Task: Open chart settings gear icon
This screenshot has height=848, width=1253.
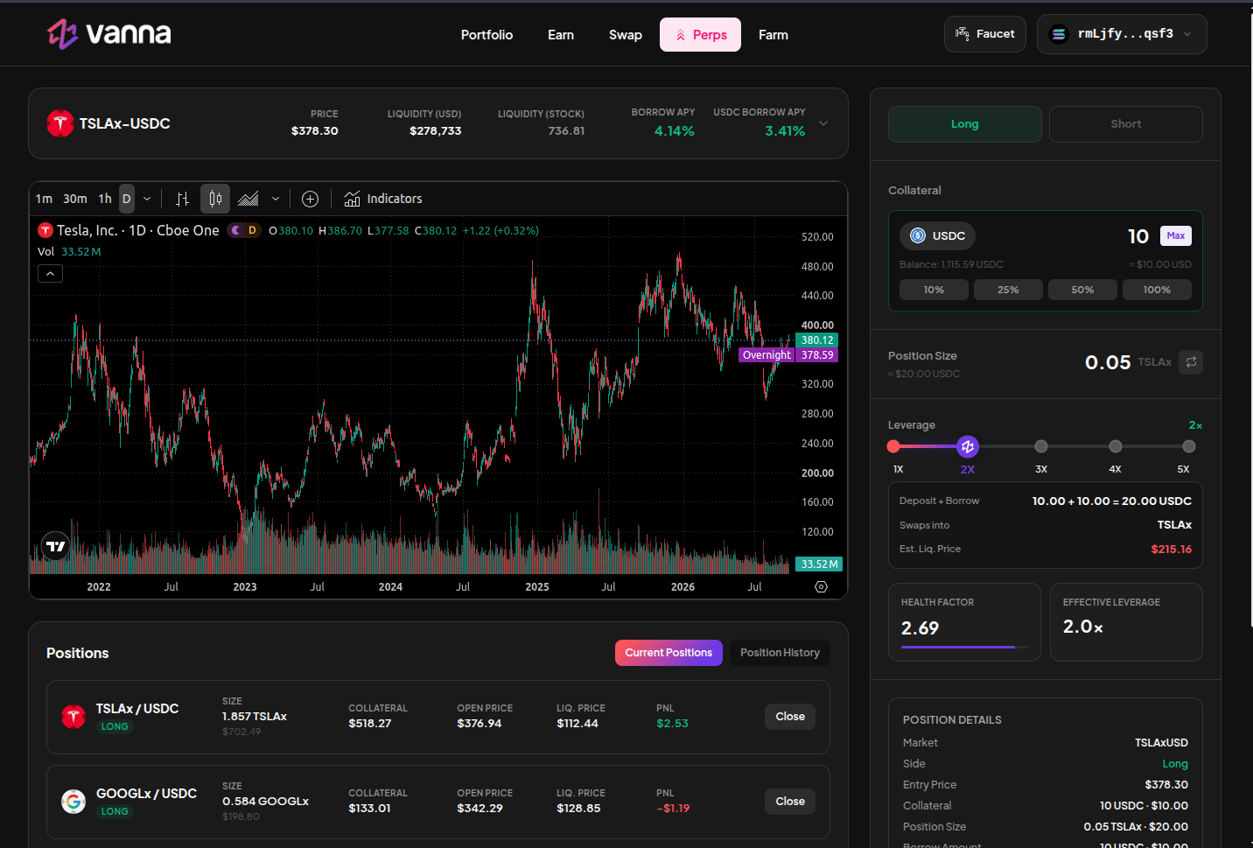Action: point(821,586)
